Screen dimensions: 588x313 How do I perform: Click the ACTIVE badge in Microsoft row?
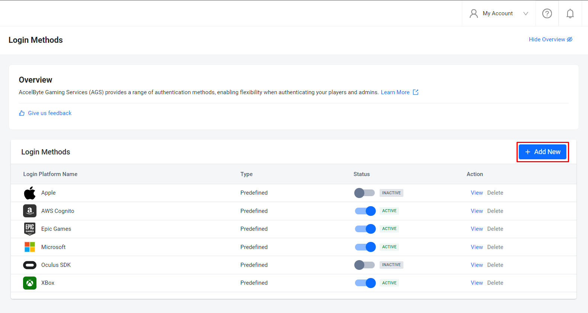[x=389, y=247]
